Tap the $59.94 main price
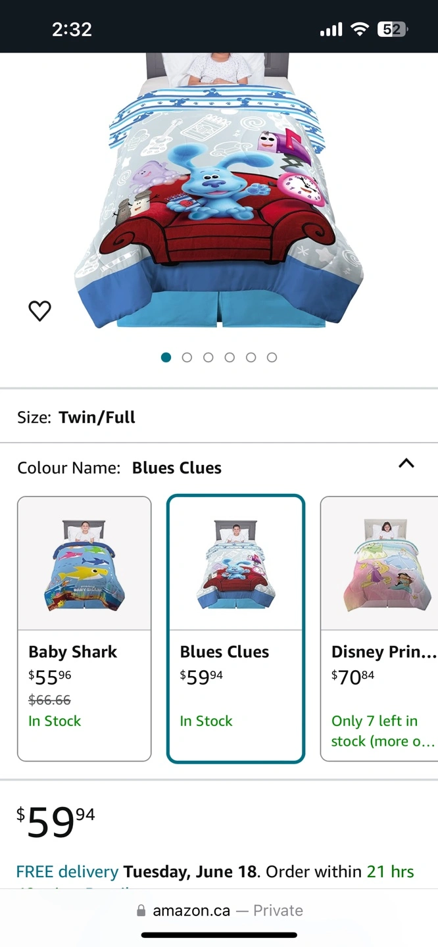The height and width of the screenshot is (947, 438). (x=56, y=822)
